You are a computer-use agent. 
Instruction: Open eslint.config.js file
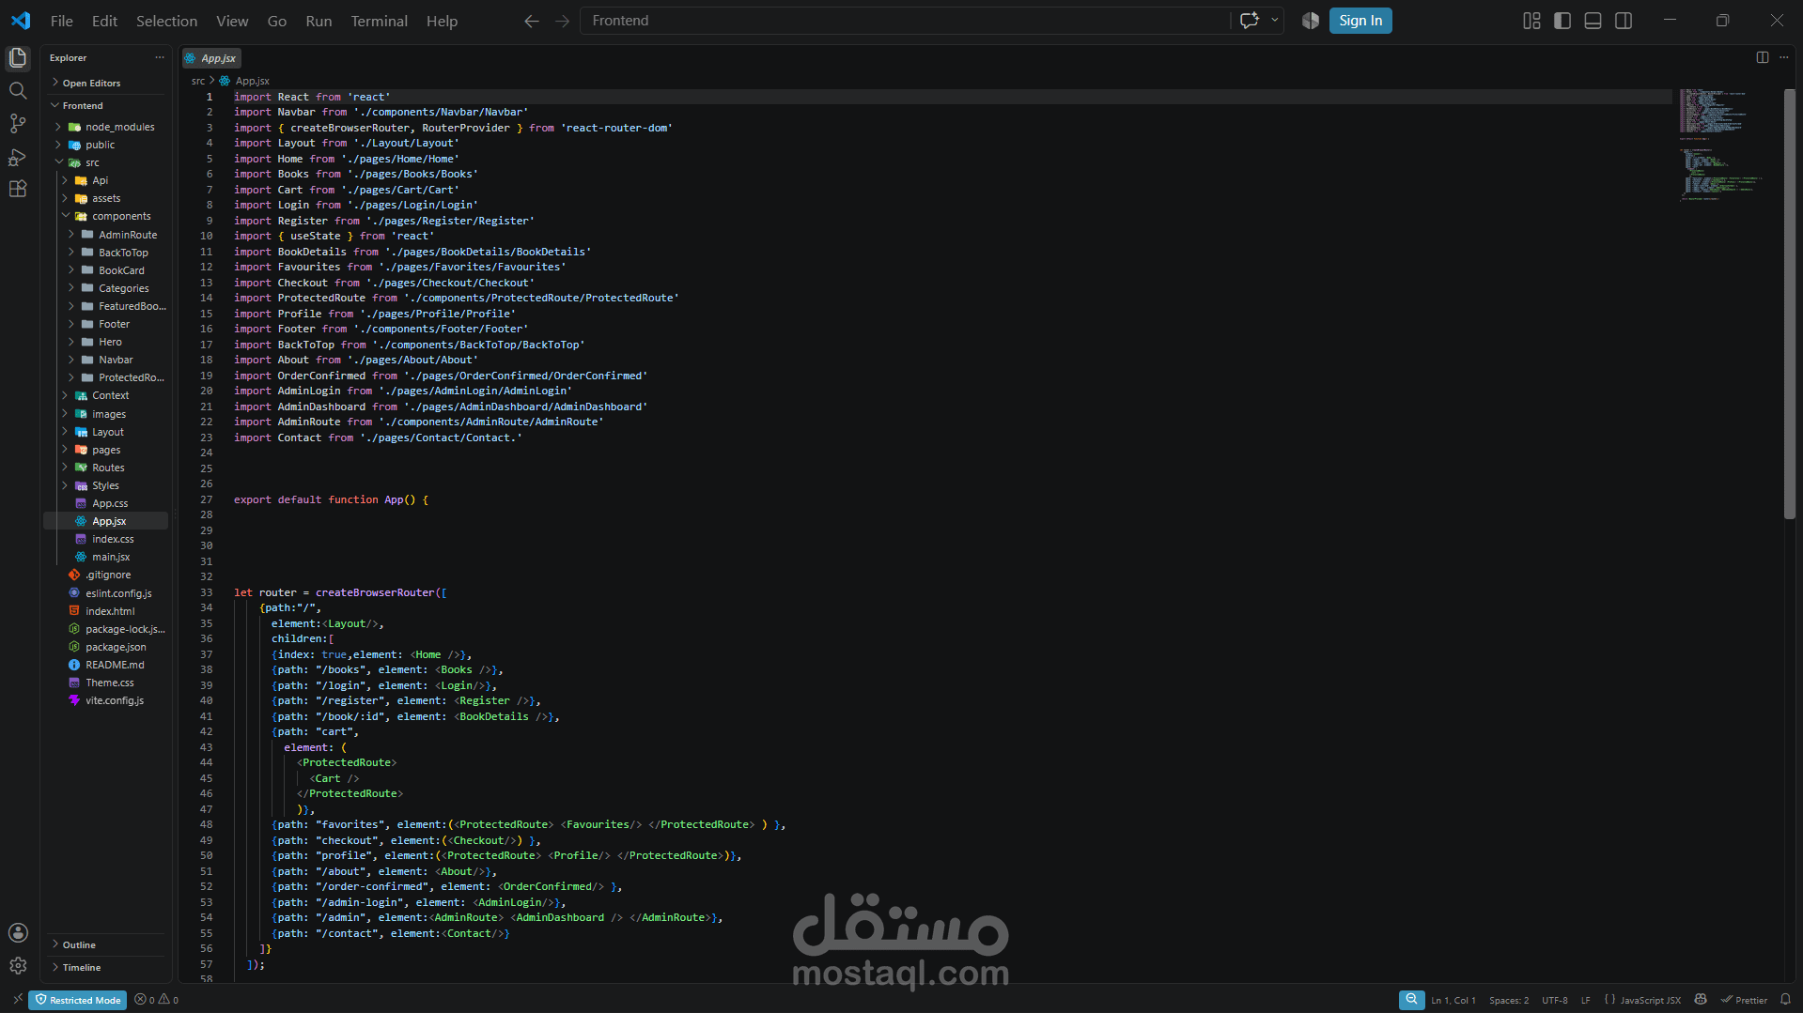coord(117,593)
